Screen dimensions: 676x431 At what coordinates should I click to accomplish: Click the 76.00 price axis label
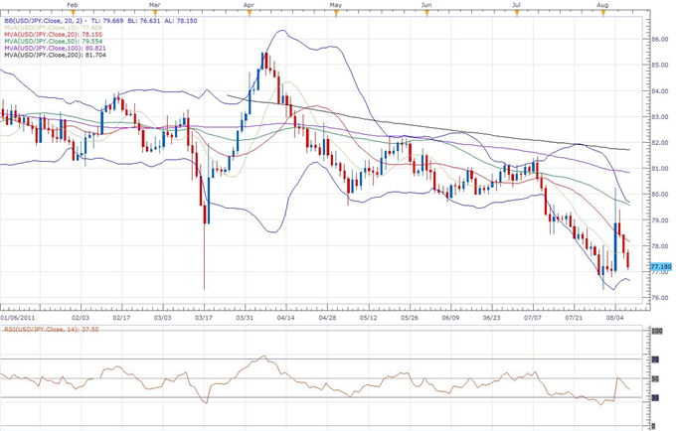coord(660,298)
